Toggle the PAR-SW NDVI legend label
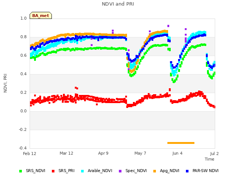The height and width of the screenshot is (178, 237). click(x=206, y=171)
